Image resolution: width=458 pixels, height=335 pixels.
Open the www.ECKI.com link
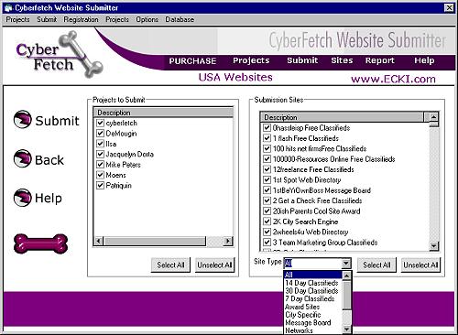pyautogui.click(x=393, y=80)
